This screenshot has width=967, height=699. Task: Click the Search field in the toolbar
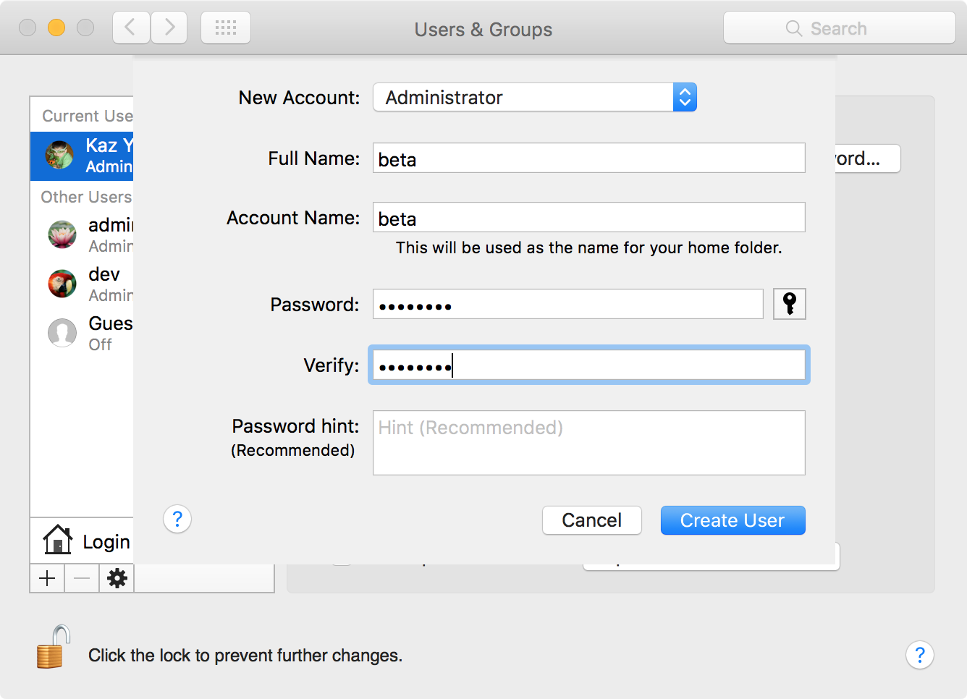coord(840,27)
